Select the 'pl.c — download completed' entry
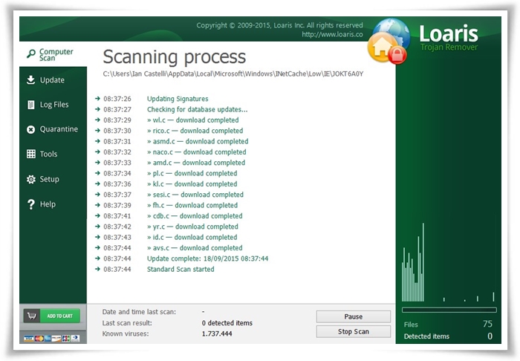 coord(192,173)
